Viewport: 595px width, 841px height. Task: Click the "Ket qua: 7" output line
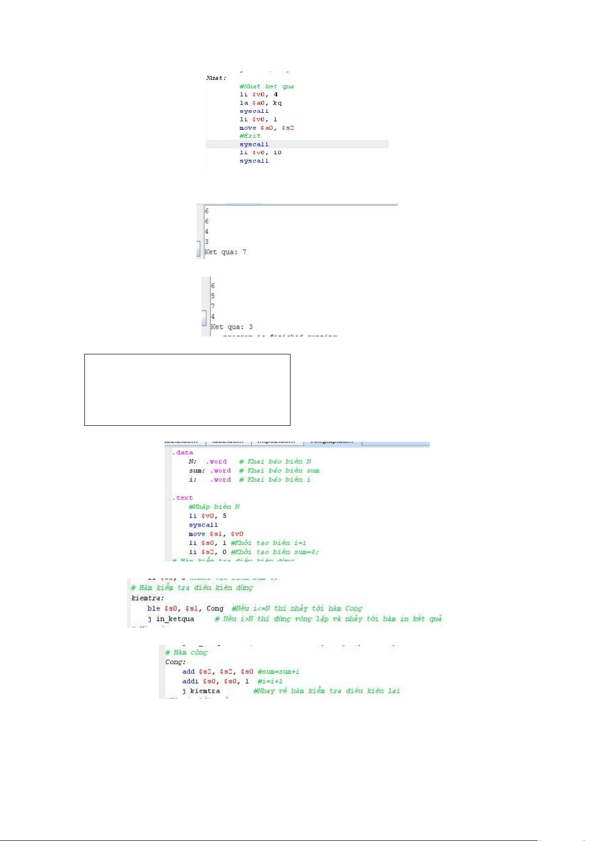tap(225, 252)
